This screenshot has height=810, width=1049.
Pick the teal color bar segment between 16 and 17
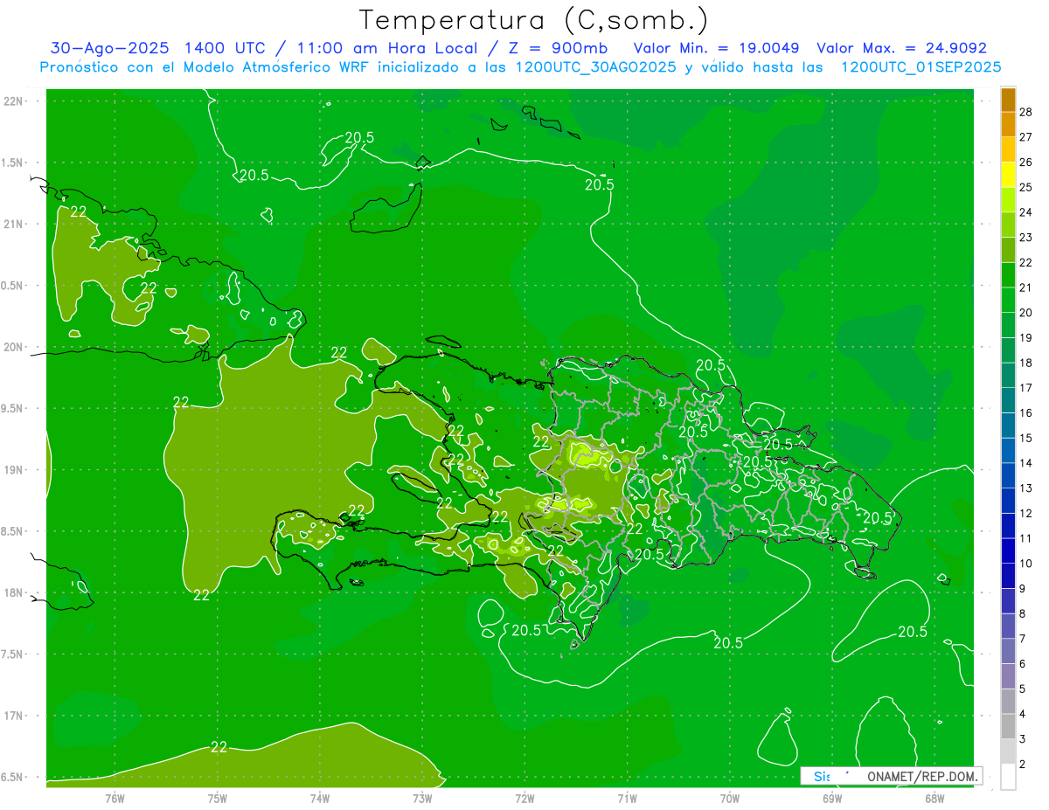[x=1008, y=399]
